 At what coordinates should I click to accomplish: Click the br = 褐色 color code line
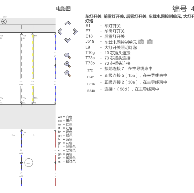point(65,132)
